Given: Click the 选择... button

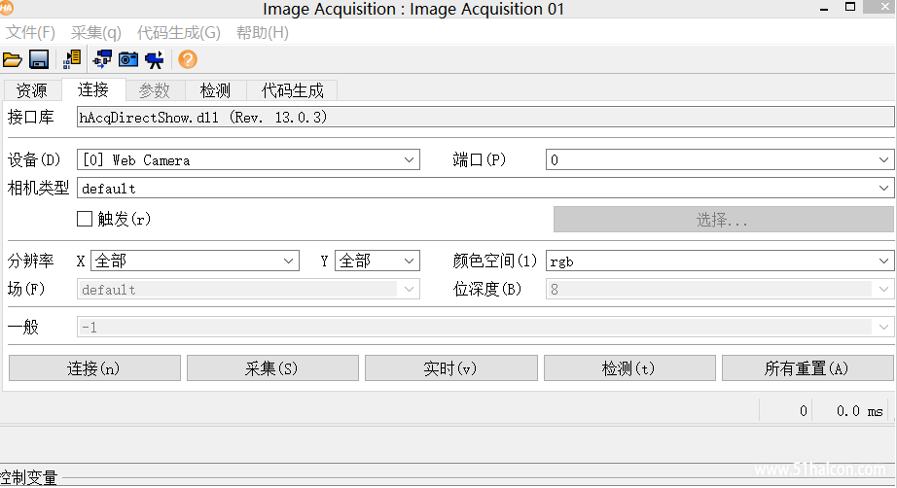Looking at the screenshot, I should click(x=723, y=220).
